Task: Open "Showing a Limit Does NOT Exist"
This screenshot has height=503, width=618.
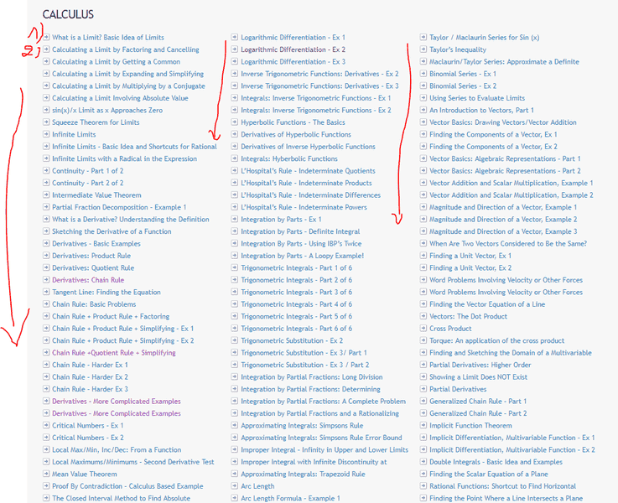Action: 479,377
